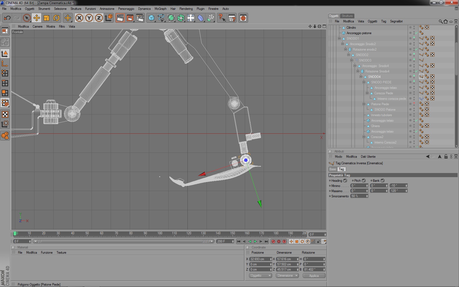Select the Base tab button in attributes
Screen dimensions: 459x287
click(333, 169)
